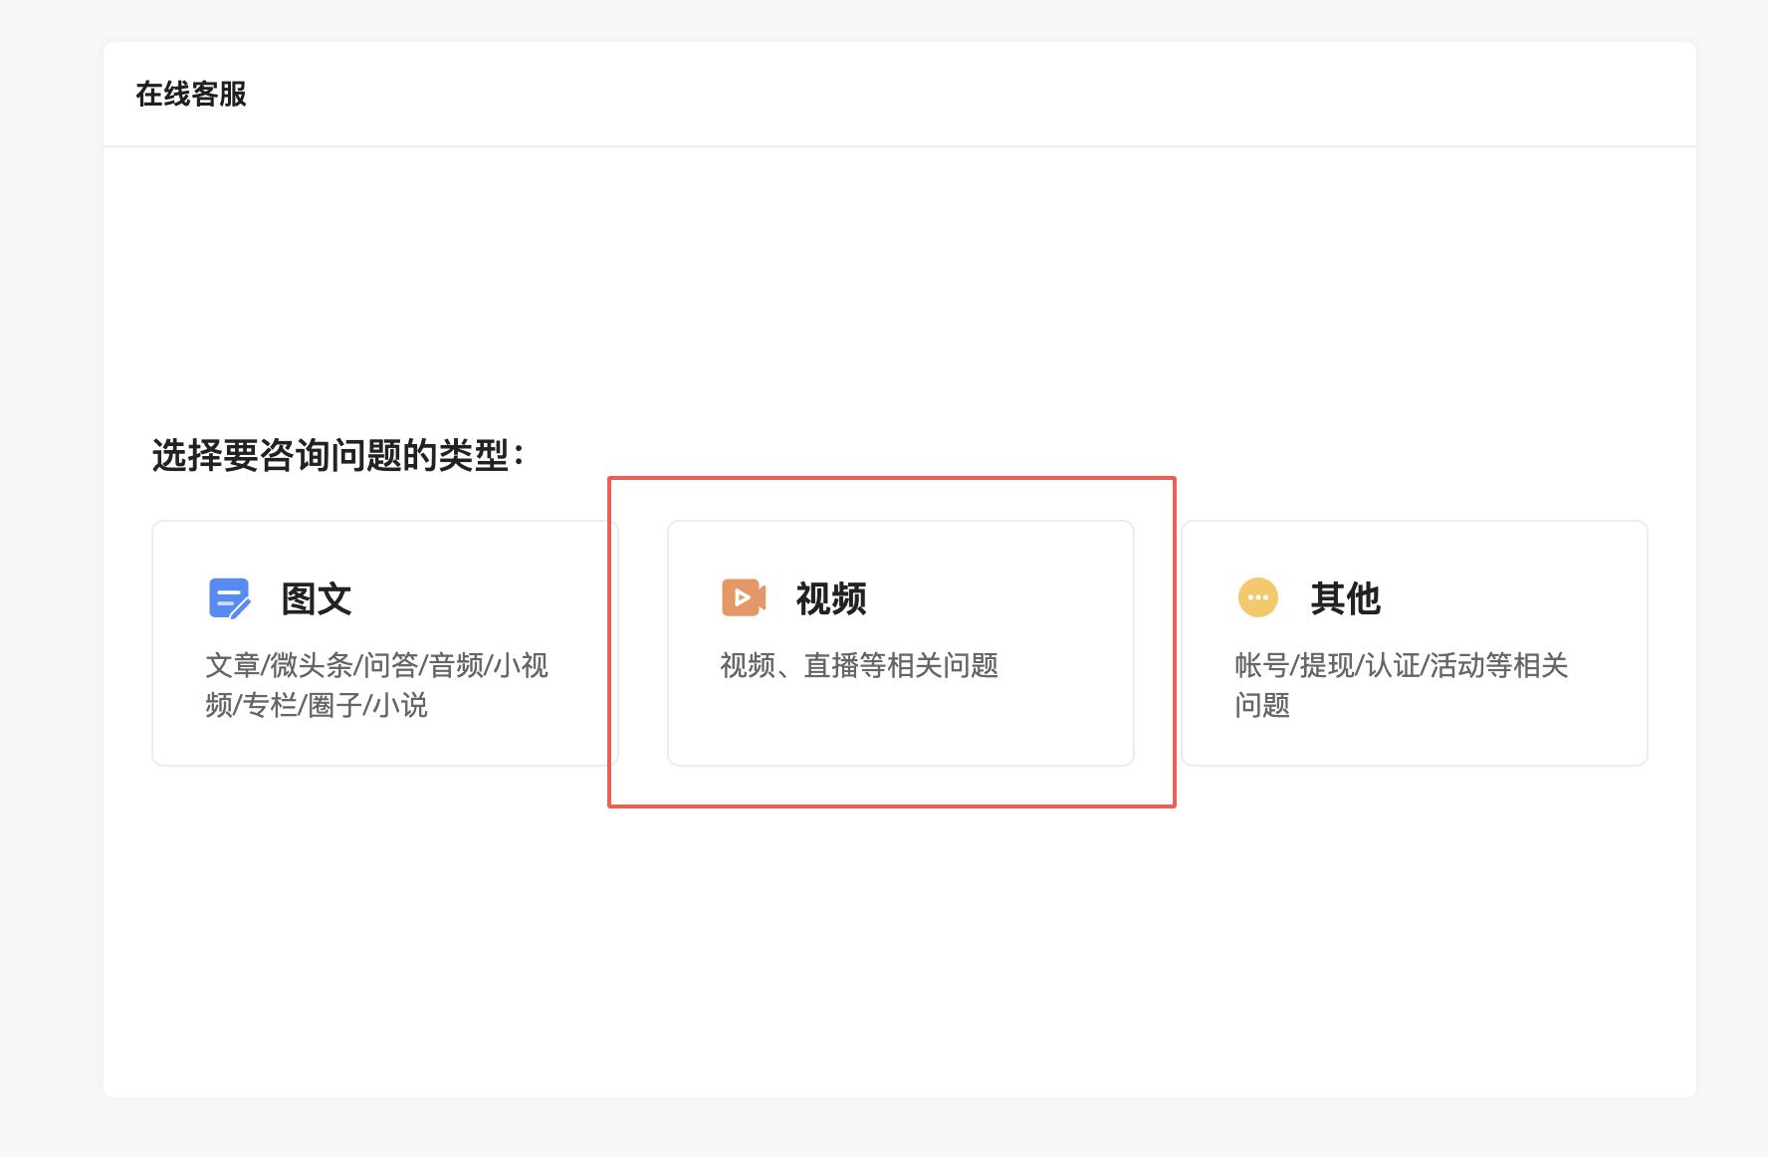This screenshot has width=1768, height=1157.
Task: Open the 其他 consultation category
Action: point(1414,642)
